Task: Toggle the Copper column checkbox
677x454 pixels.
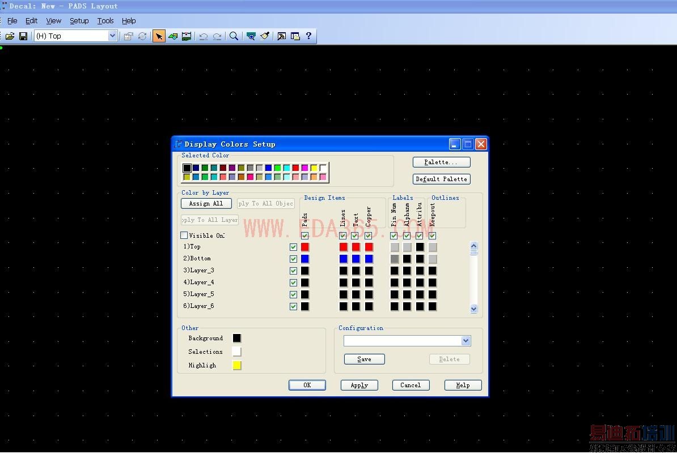Action: coord(369,236)
